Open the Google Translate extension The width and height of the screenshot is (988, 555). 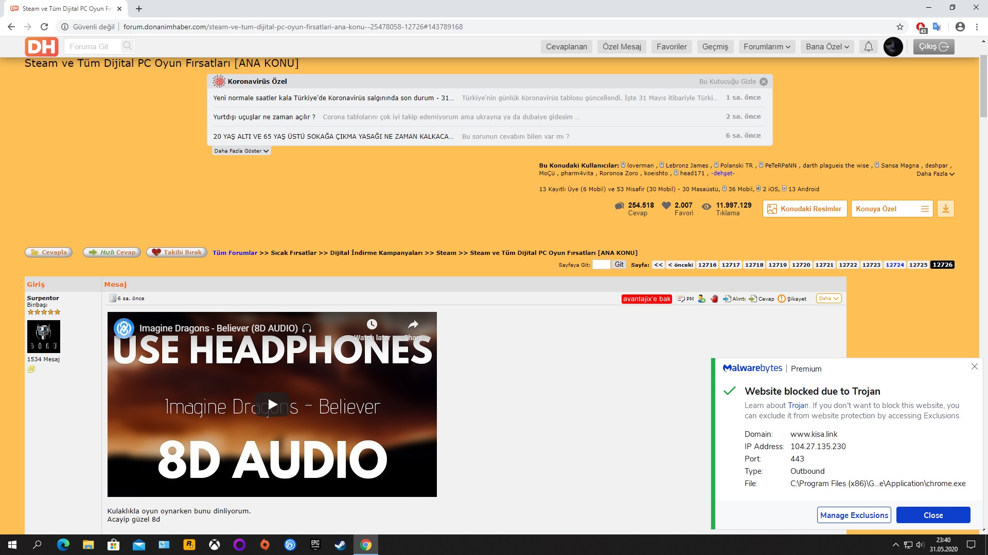[937, 27]
